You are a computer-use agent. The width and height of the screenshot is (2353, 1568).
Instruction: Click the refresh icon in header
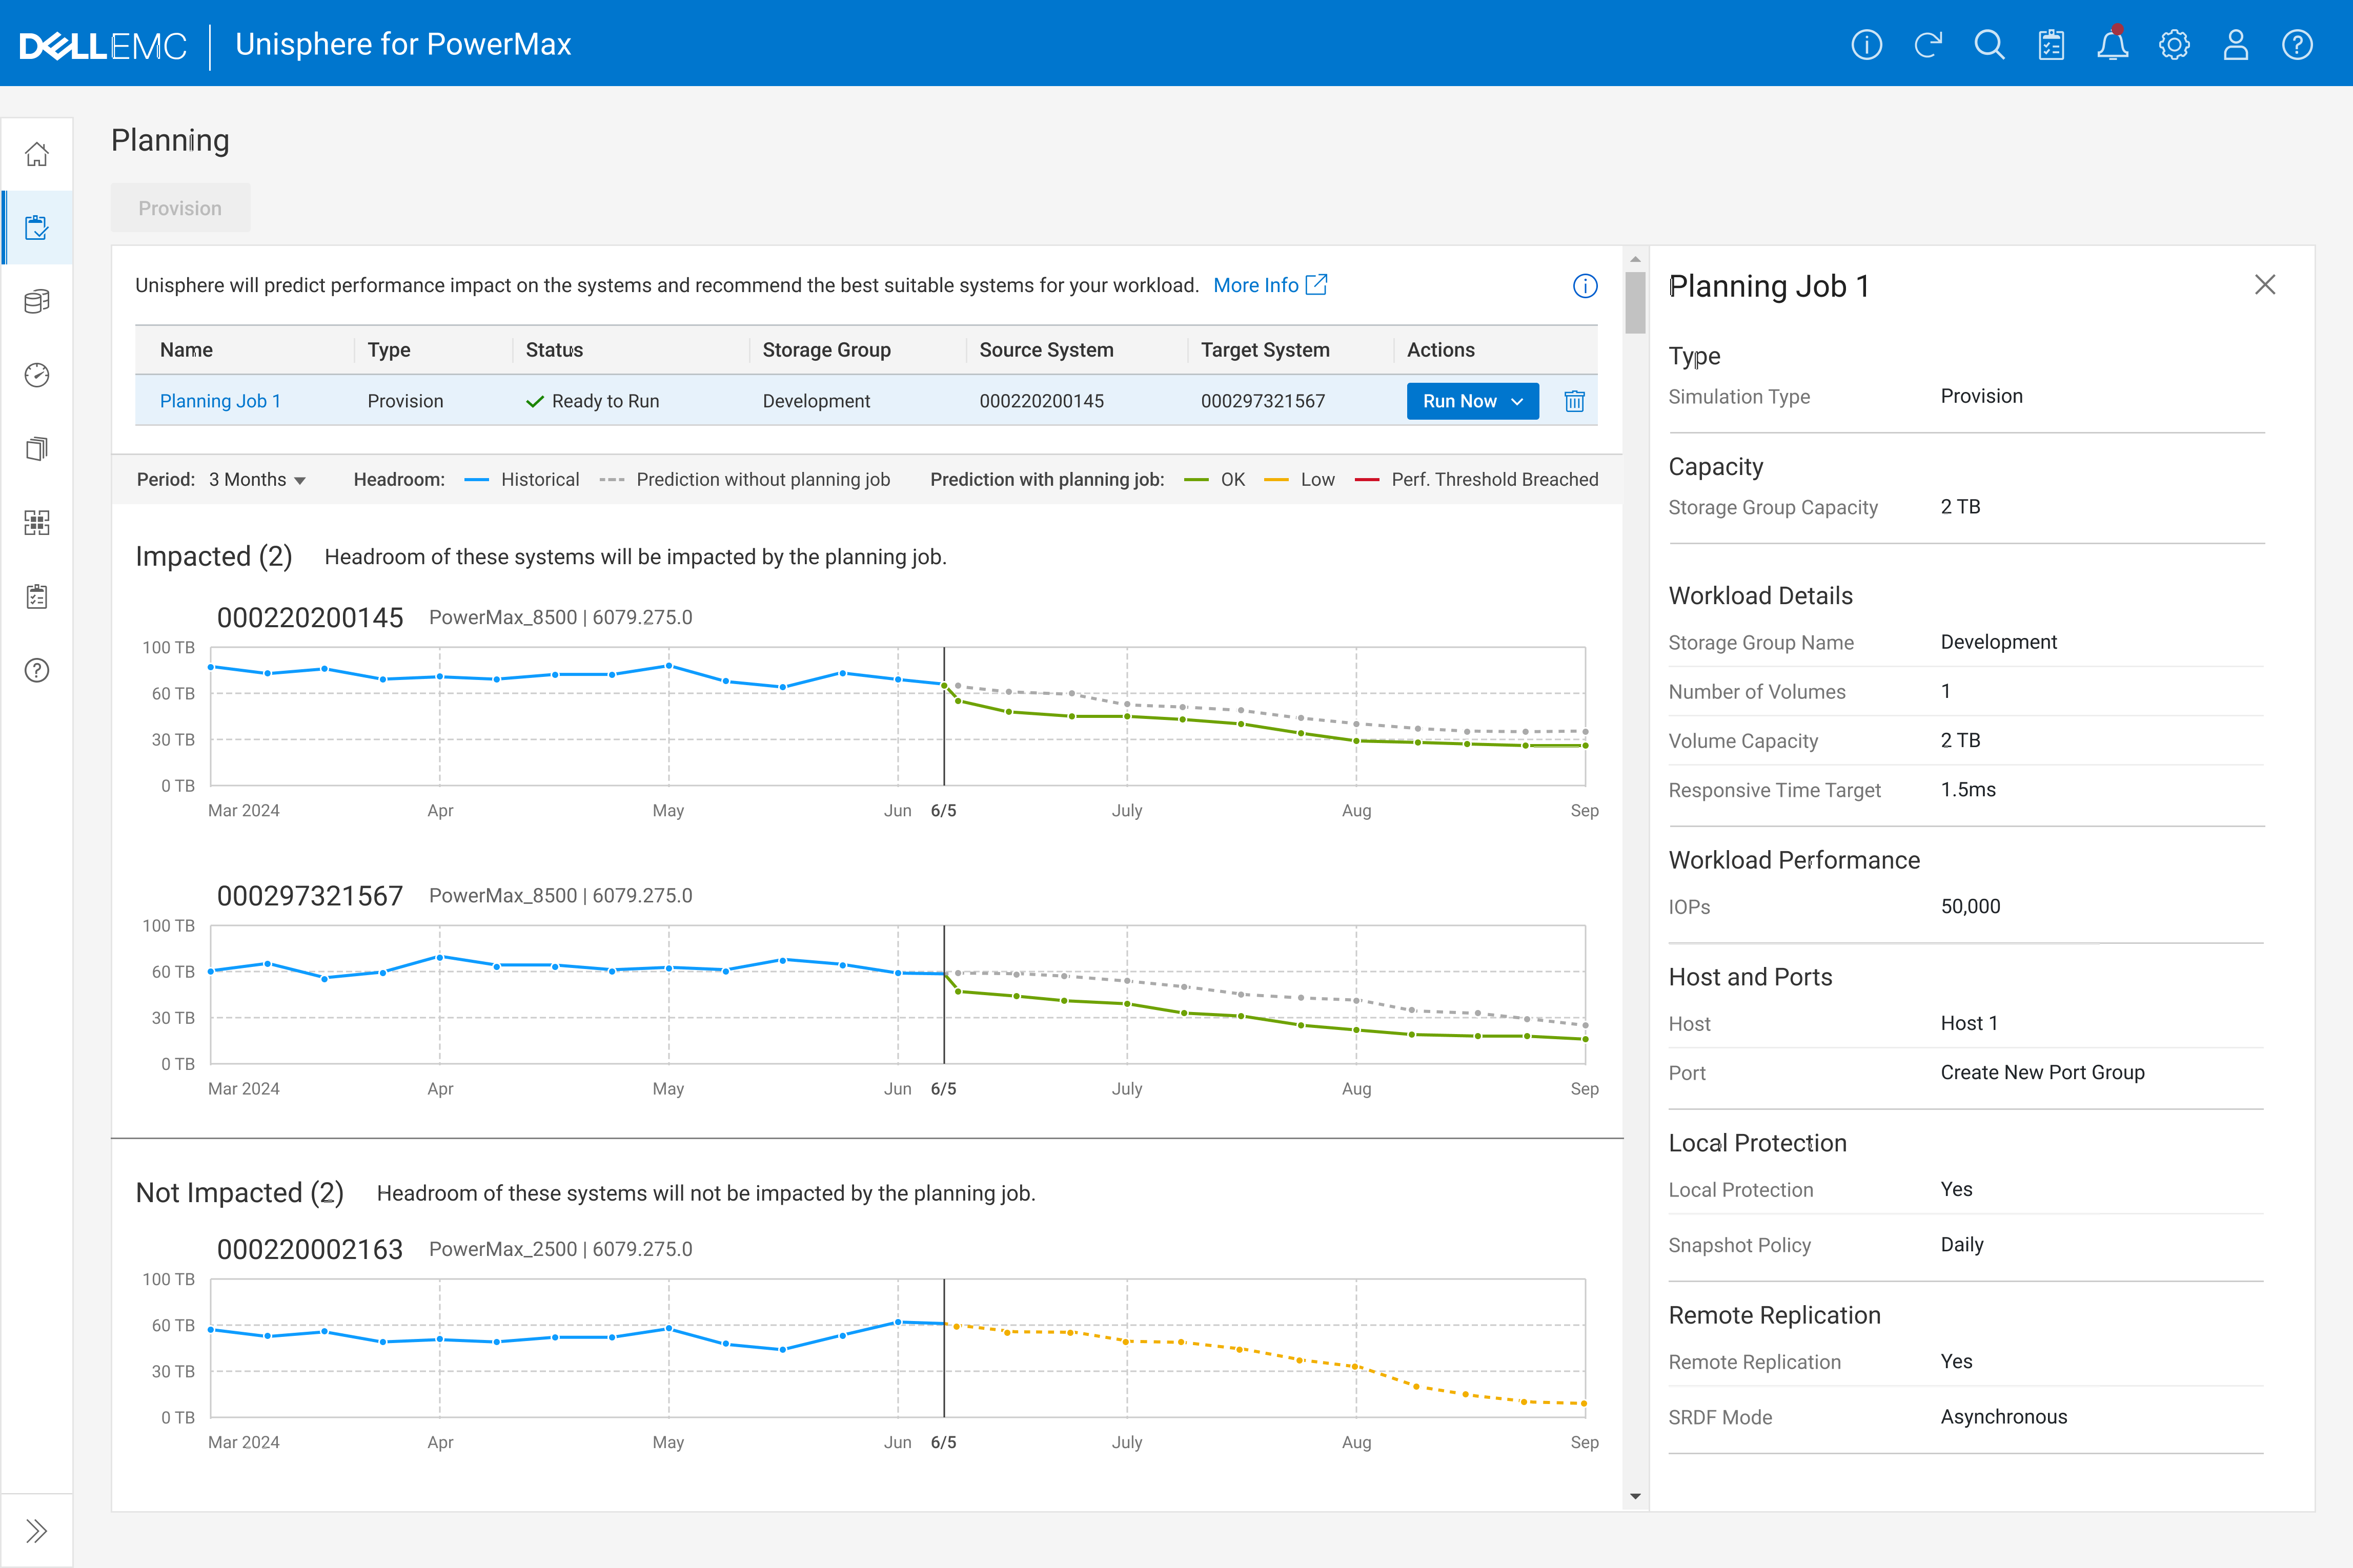coord(1928,45)
